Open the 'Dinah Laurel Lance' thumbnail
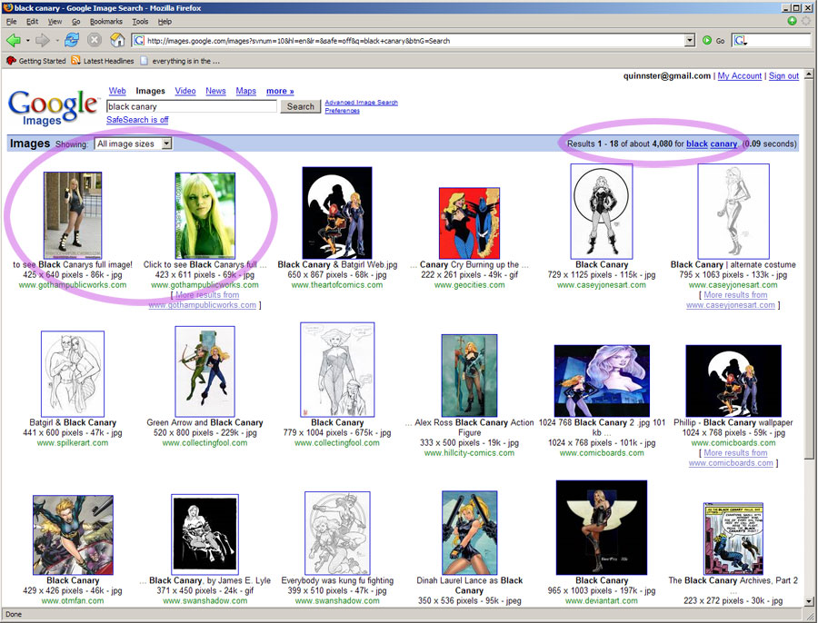The height and width of the screenshot is (623, 818). [x=470, y=533]
